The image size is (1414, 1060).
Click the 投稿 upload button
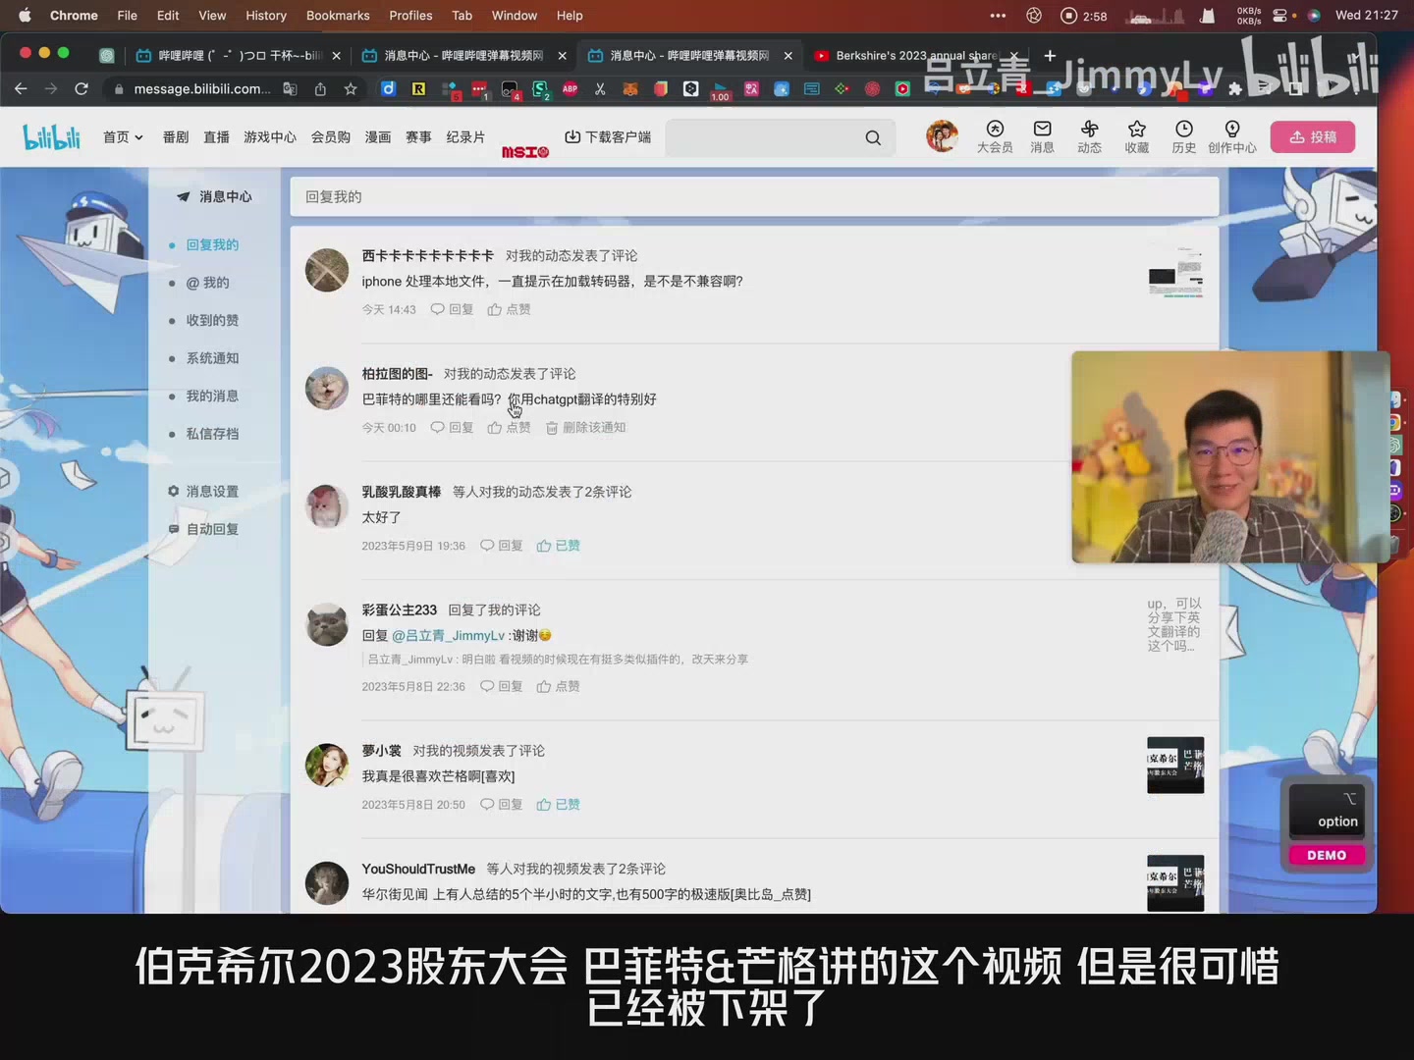[x=1312, y=137]
